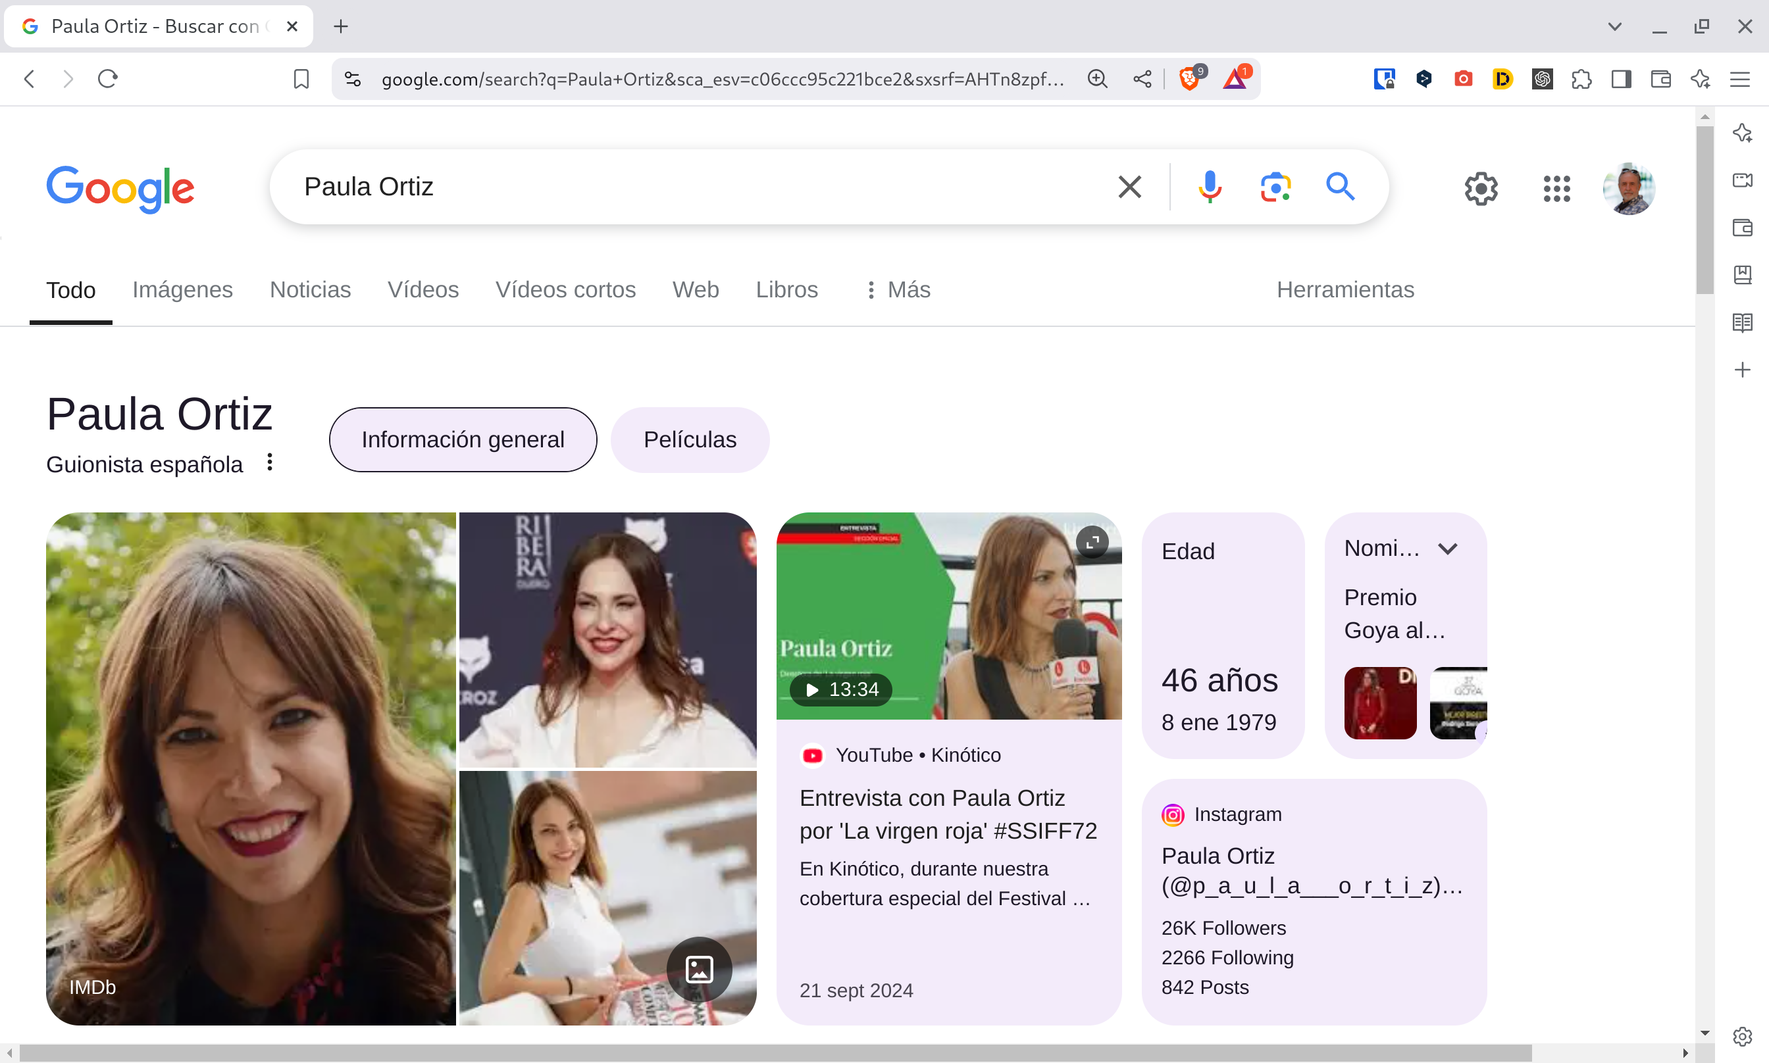Expand the Nominaciones card chevron

[1447, 549]
